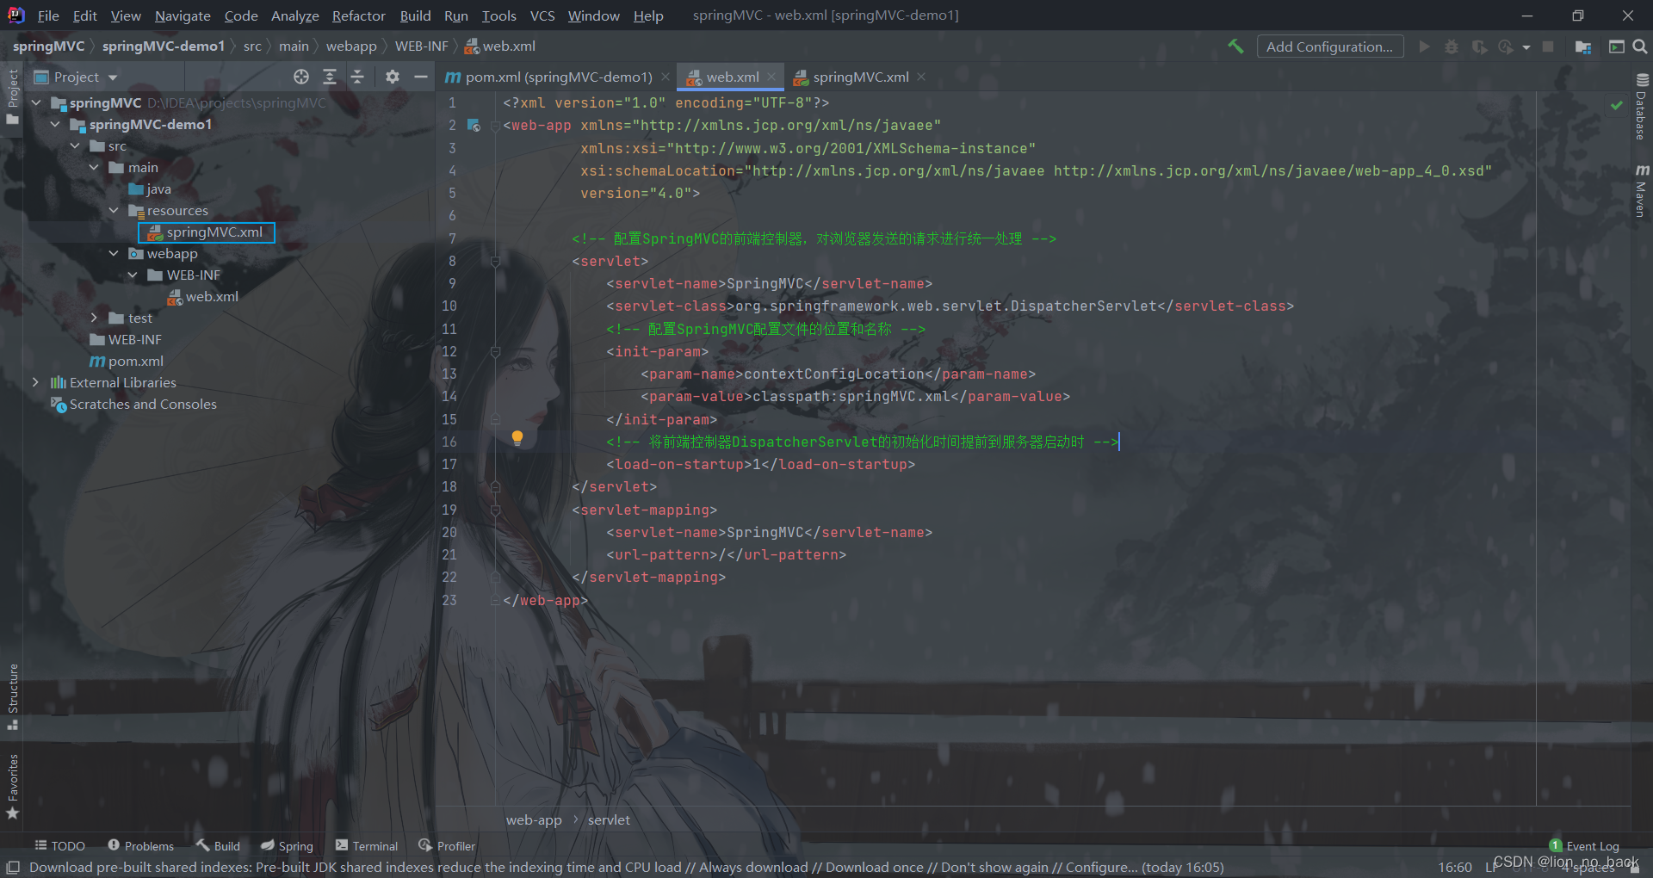
Task: Click Collapse All in Project panel
Action: 357,77
